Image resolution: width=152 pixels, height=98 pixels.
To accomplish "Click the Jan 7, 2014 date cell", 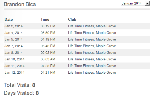I will pos(14,46).
